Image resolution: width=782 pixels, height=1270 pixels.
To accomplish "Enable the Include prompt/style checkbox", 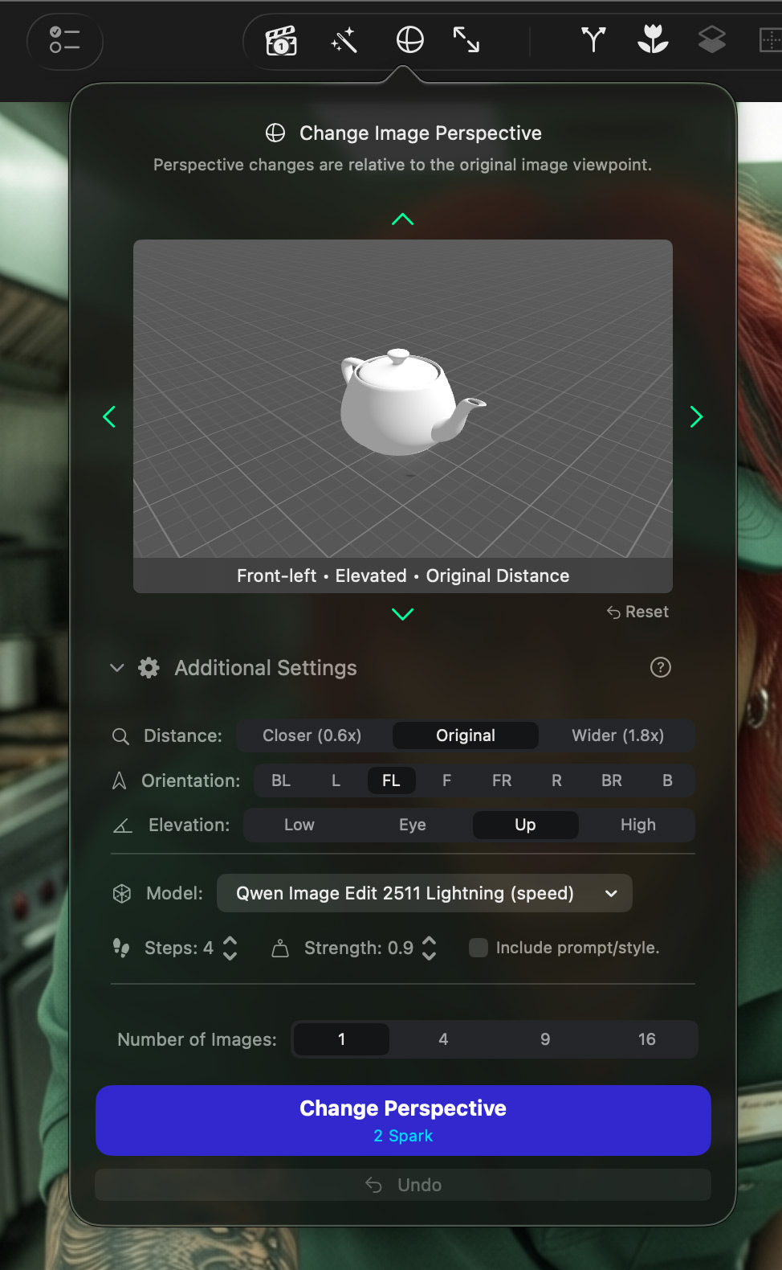I will pos(479,948).
